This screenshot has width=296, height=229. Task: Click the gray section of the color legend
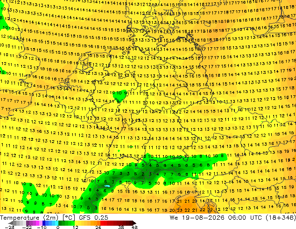click(20, 223)
